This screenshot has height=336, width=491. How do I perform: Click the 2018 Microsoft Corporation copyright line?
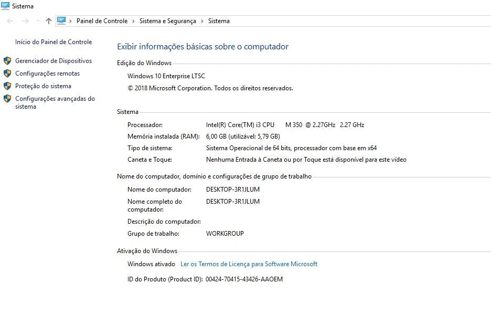(210, 88)
